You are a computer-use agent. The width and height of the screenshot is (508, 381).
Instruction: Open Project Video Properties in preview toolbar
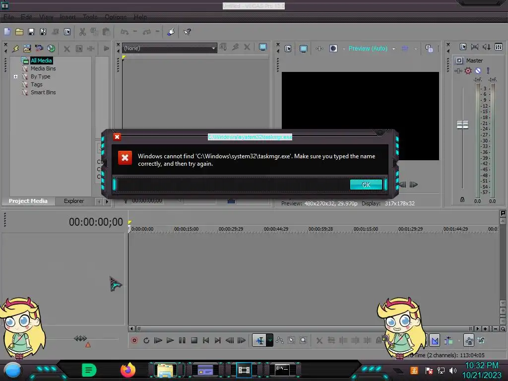click(x=288, y=49)
